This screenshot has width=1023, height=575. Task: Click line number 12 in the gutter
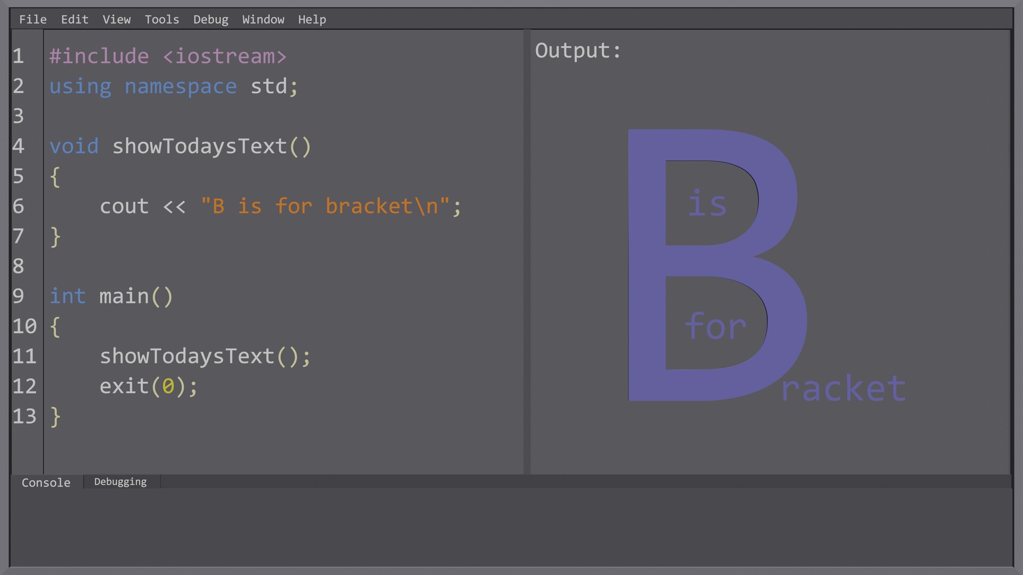[x=25, y=387]
